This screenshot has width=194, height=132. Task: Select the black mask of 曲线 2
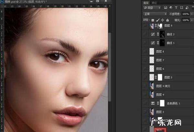(x=162, y=34)
